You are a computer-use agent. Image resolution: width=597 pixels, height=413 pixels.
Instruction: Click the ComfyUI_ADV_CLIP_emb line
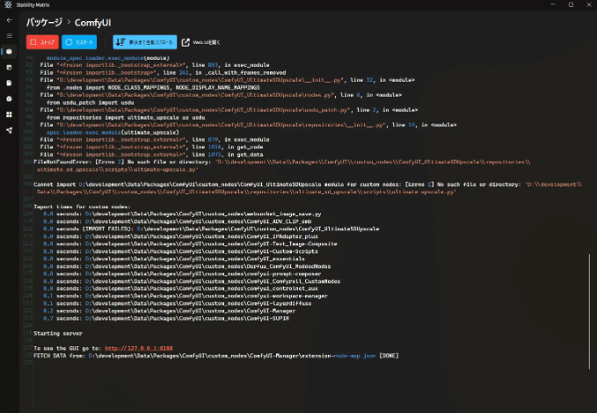click(x=177, y=221)
